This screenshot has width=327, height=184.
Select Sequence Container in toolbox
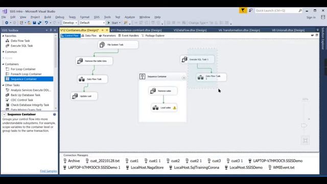point(29,79)
